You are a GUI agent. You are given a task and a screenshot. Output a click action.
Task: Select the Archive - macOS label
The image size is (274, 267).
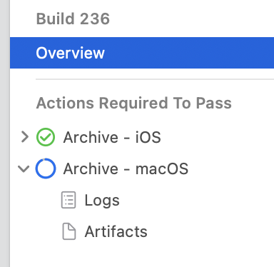click(x=126, y=168)
